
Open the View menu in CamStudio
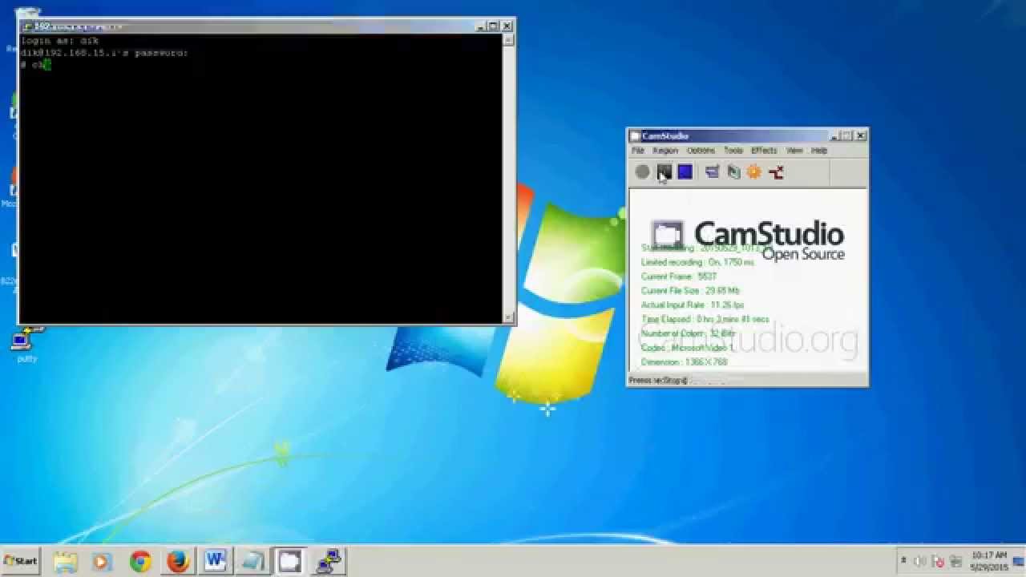794,151
